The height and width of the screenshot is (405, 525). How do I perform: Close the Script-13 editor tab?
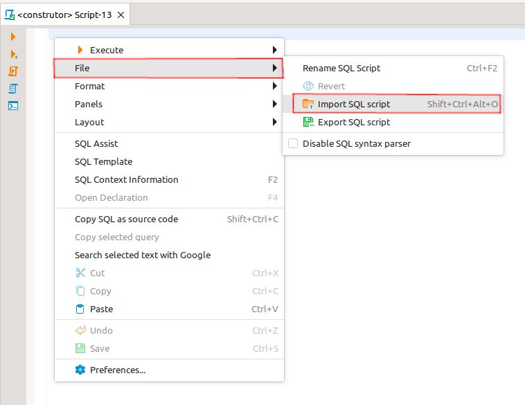pyautogui.click(x=121, y=15)
